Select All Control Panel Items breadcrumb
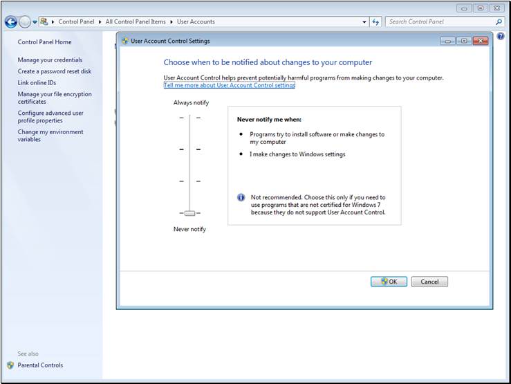 tap(136, 22)
